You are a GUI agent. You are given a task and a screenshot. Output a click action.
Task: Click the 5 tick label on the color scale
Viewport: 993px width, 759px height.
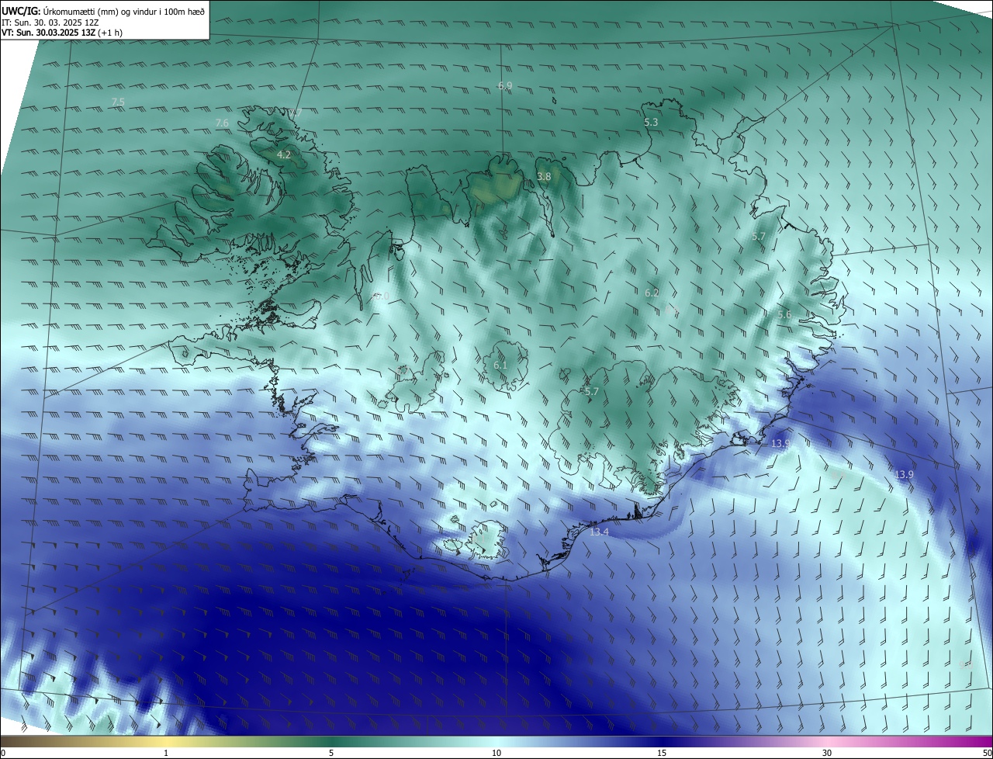pyautogui.click(x=331, y=753)
